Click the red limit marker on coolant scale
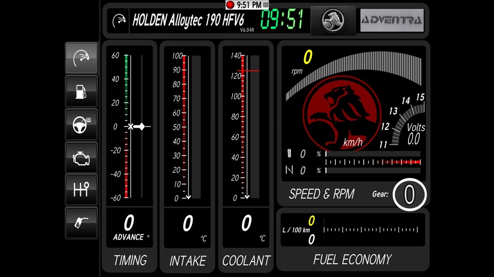494x277 pixels. 249,71
